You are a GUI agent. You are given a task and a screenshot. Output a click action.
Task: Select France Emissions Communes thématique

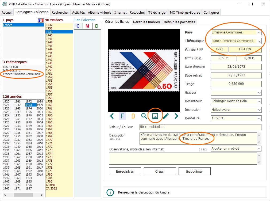coord(21,74)
